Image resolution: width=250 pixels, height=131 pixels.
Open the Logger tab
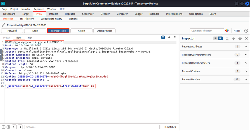point(139,14)
